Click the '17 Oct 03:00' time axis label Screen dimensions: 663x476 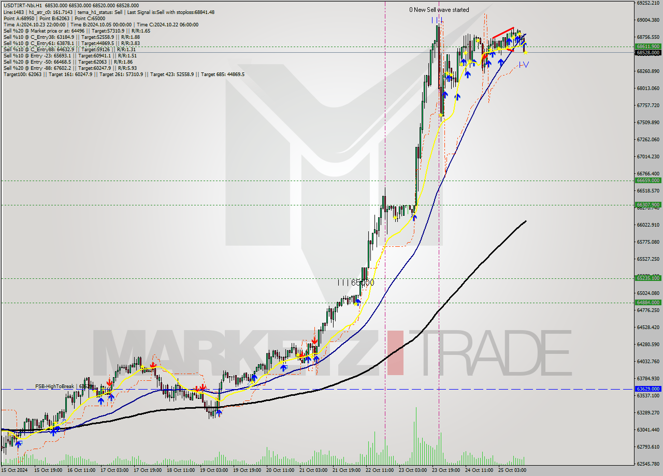[113, 470]
